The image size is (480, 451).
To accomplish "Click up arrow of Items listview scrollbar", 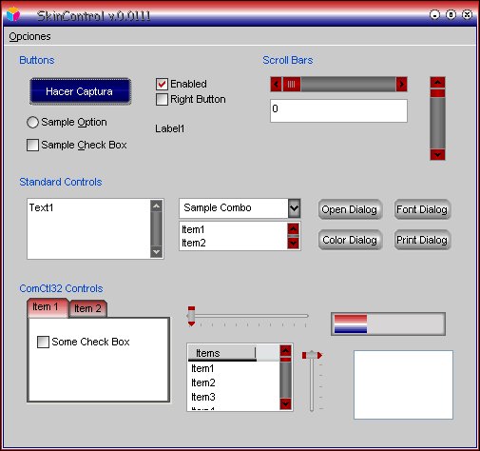I will [285, 350].
